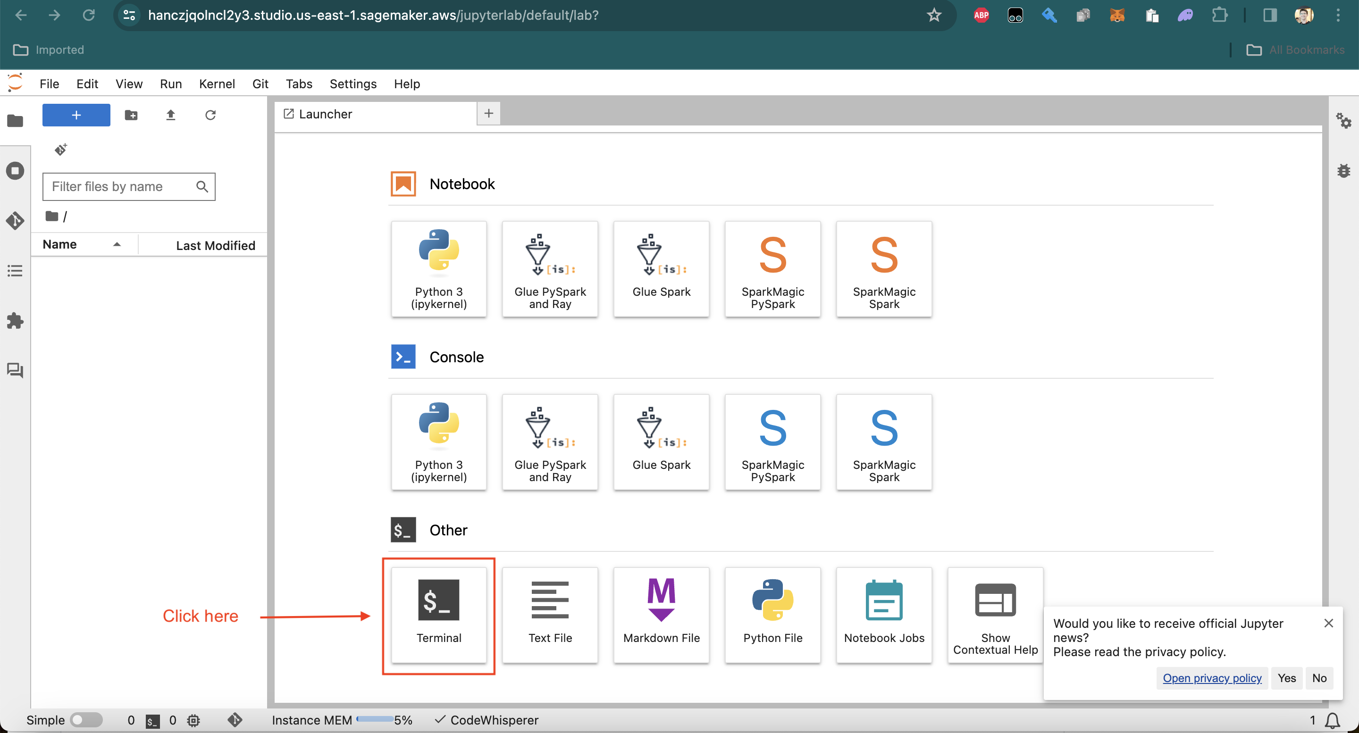This screenshot has height=733, width=1359.
Task: Open the Table of Contents sidebar
Action: point(15,271)
